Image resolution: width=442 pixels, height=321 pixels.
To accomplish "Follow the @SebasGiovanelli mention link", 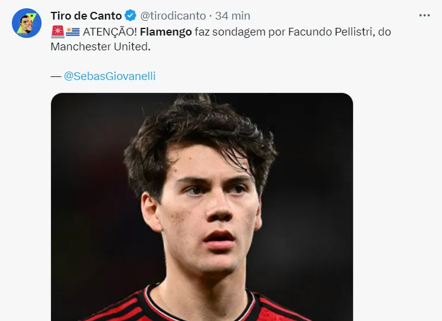I will pyautogui.click(x=109, y=76).
